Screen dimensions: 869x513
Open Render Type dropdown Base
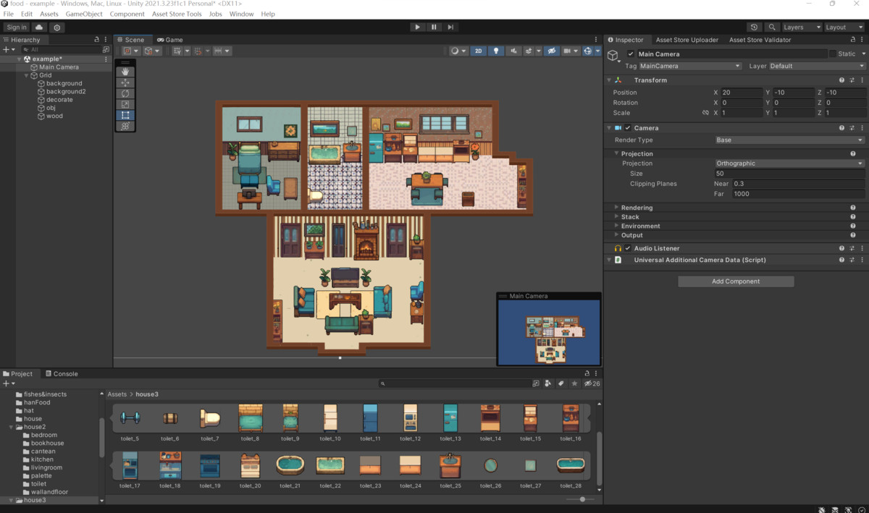tap(789, 140)
